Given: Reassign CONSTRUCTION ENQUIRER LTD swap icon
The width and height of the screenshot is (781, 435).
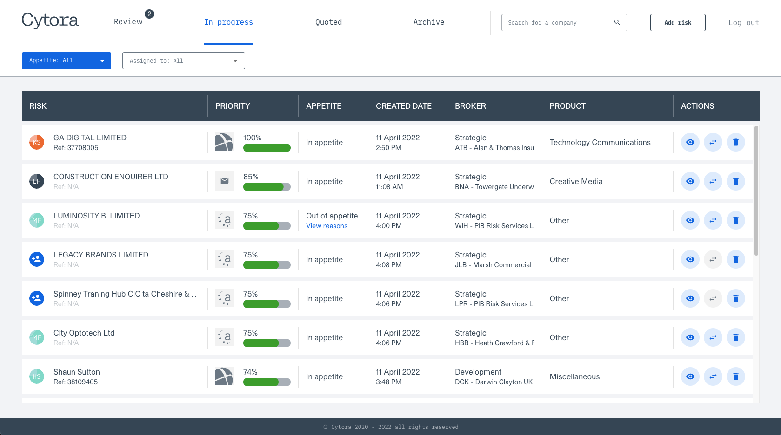Looking at the screenshot, I should (713, 181).
